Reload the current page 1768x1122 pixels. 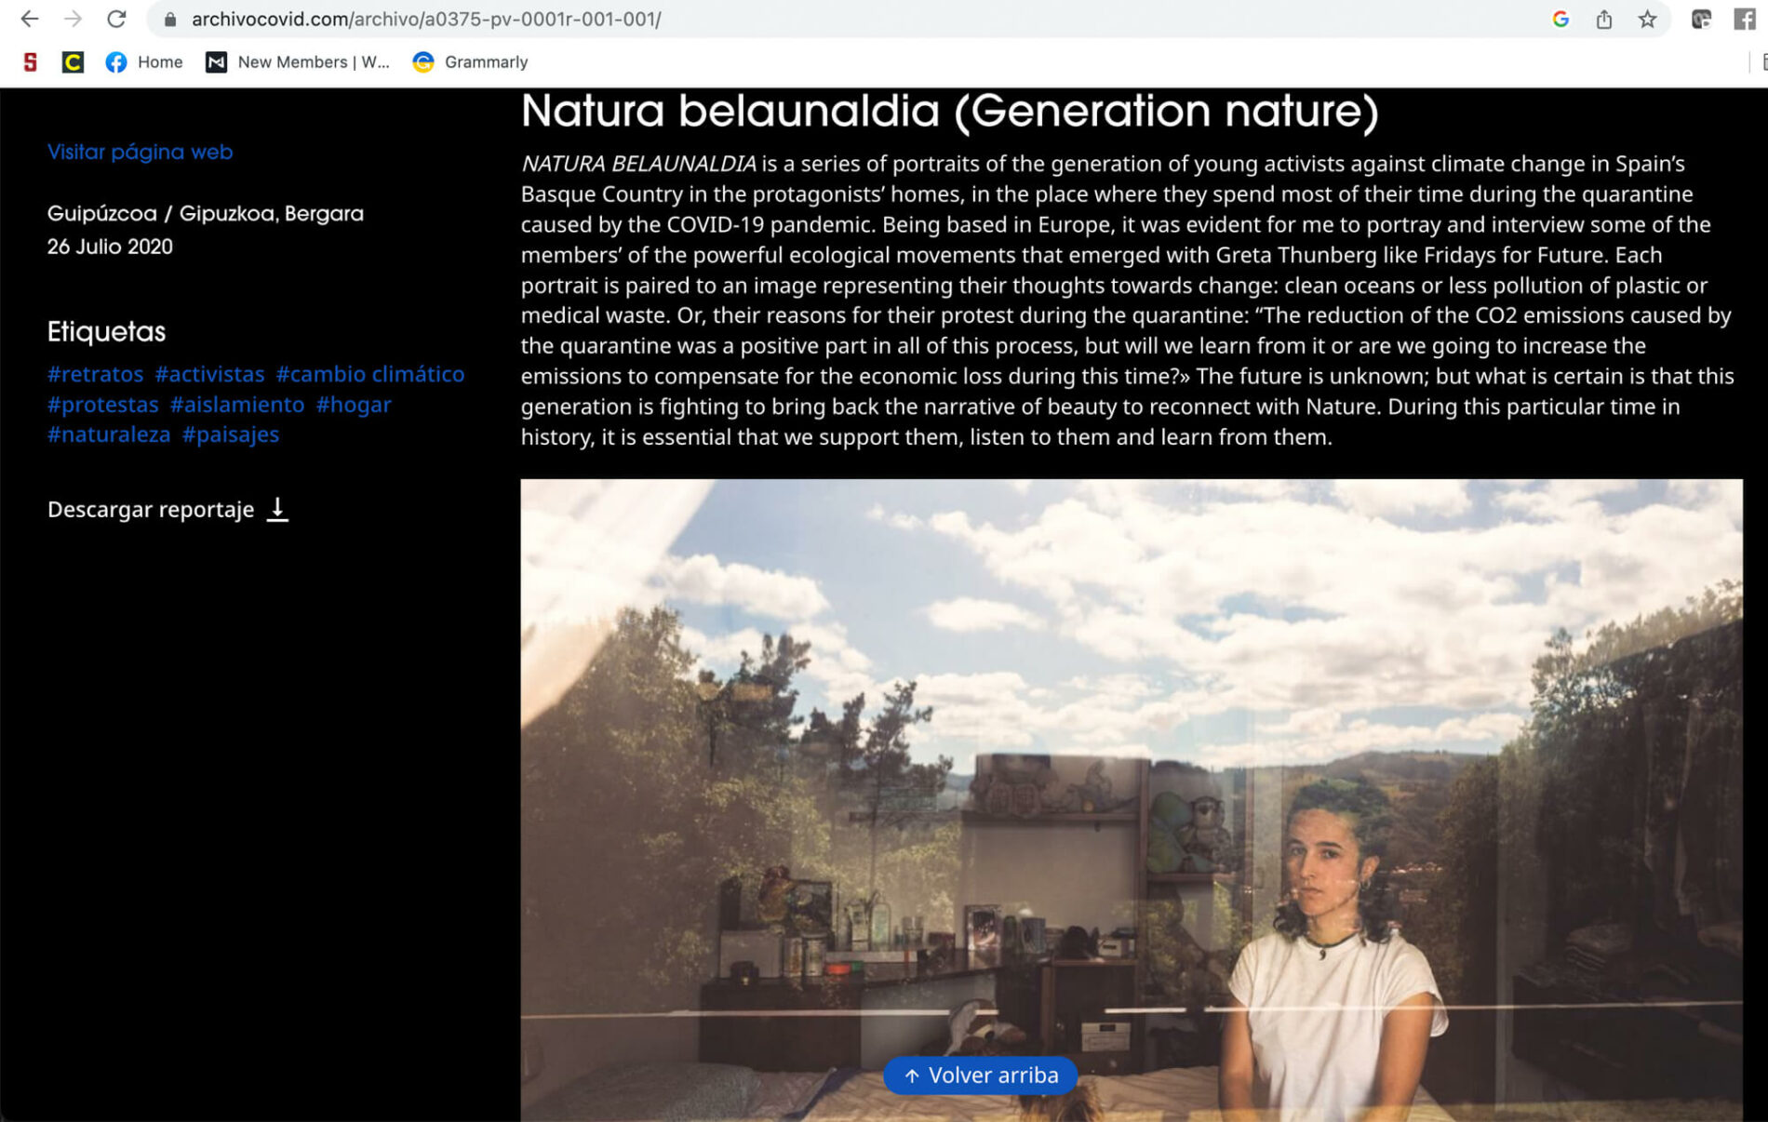(x=116, y=19)
